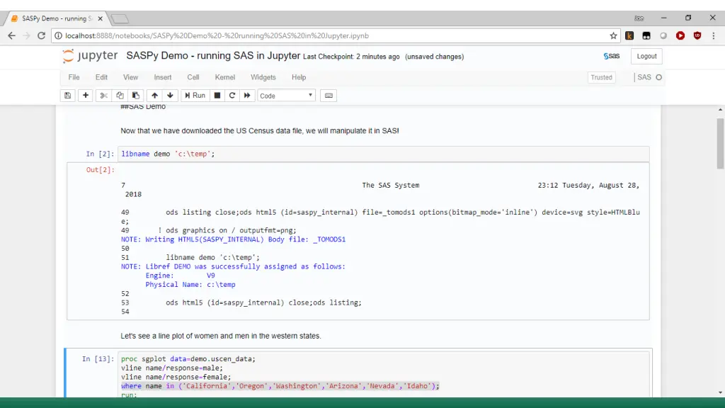Click the 'Now that we have downloaded' paragraph
Viewport: 725px width, 408px height.
(x=260, y=131)
